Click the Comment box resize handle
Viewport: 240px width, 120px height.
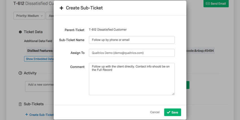coord(173,94)
